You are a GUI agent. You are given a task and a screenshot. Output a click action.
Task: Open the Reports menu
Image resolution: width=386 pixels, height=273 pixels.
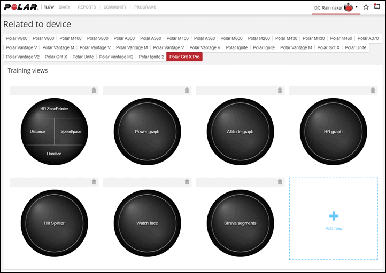87,7
